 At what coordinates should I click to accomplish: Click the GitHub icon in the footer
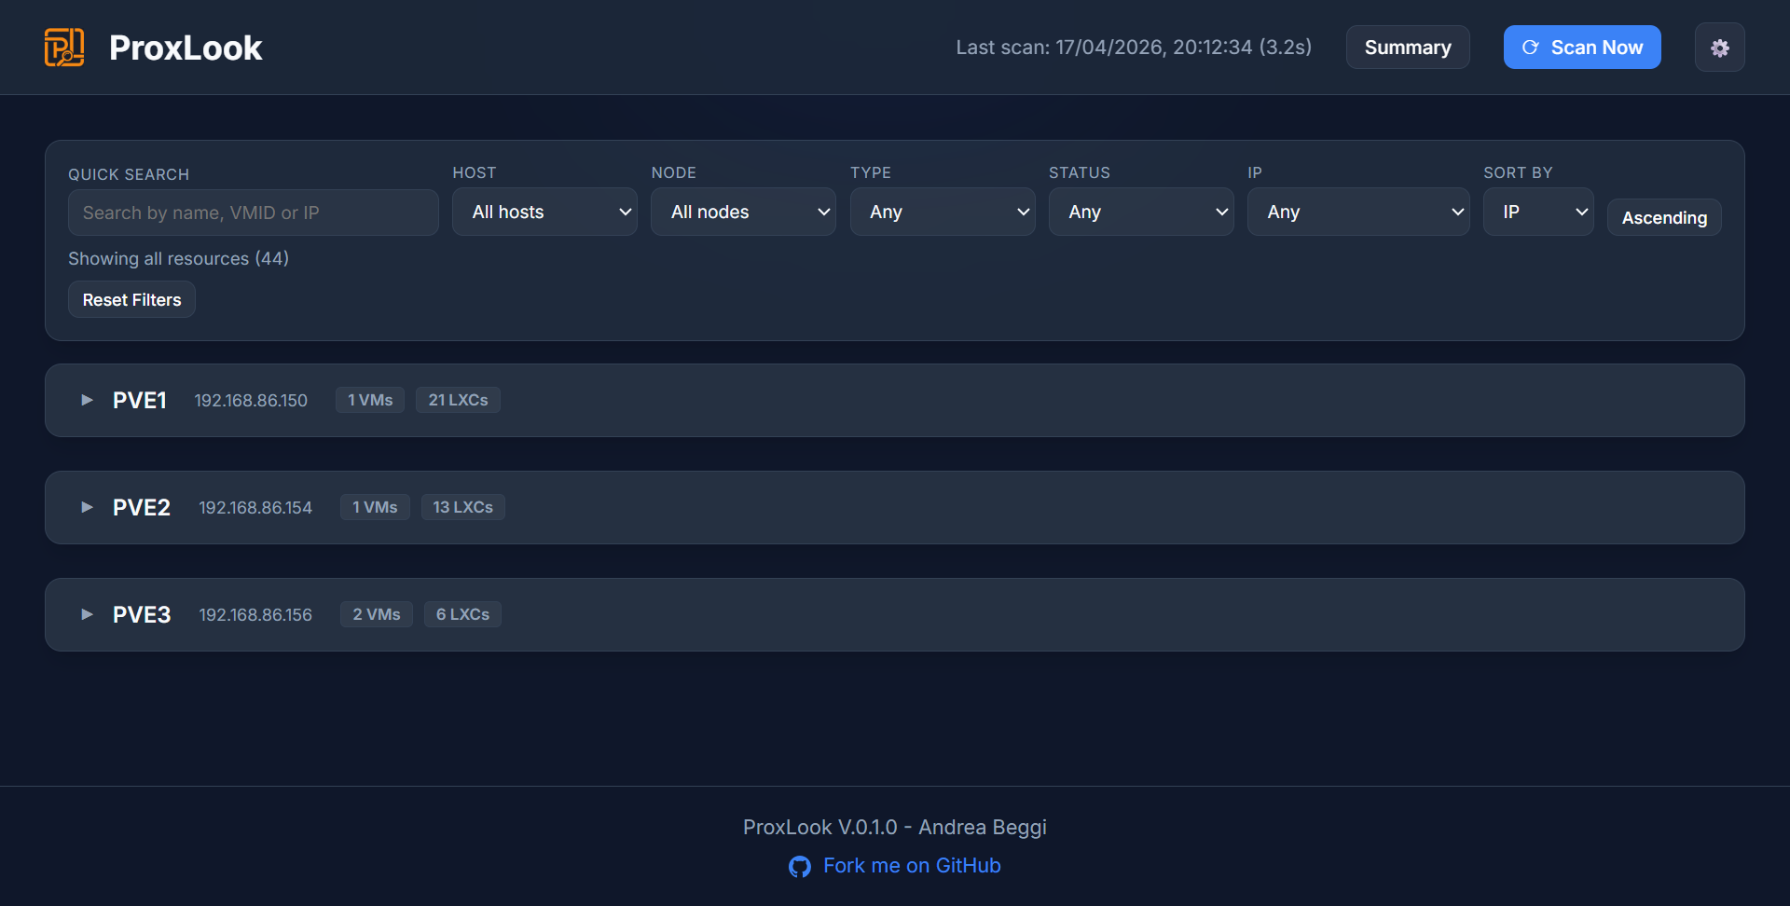point(800,866)
